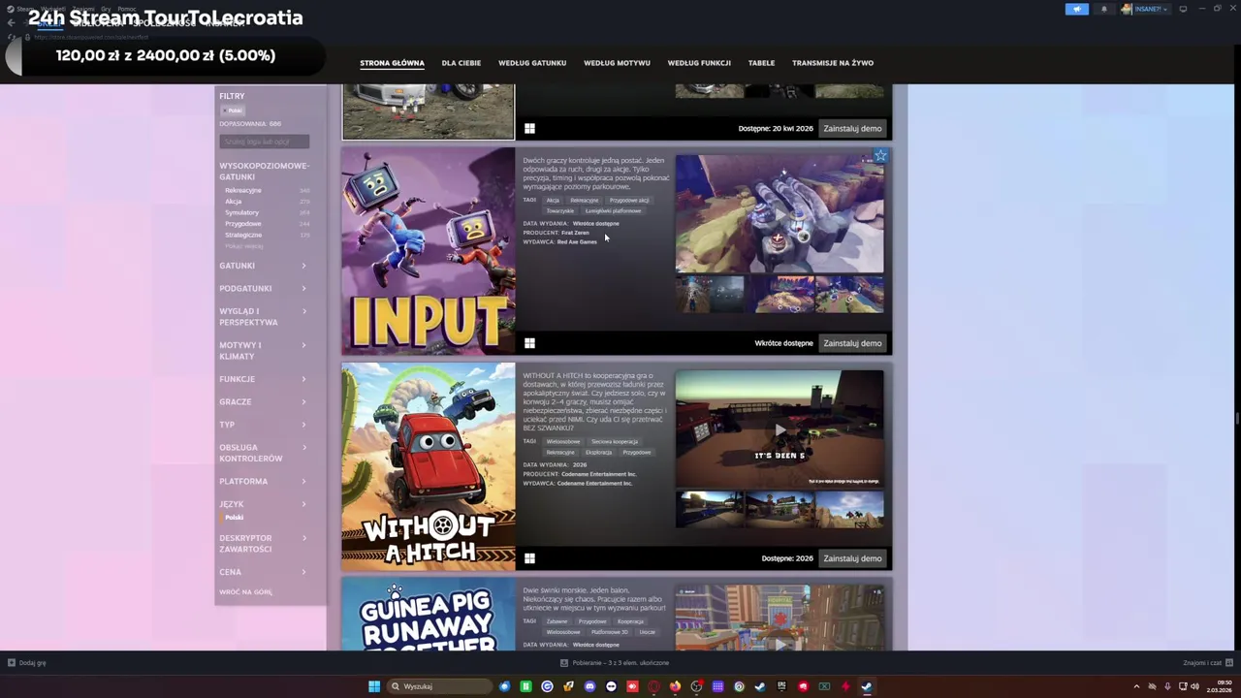Screen dimensions: 1241x698
Task: Switch to Big Picture mode icon
Action: (1183, 9)
